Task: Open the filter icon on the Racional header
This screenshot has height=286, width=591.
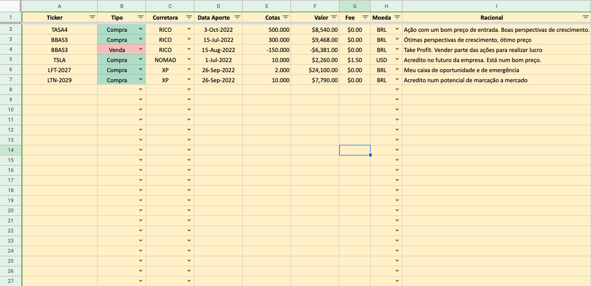Action: 585,18
